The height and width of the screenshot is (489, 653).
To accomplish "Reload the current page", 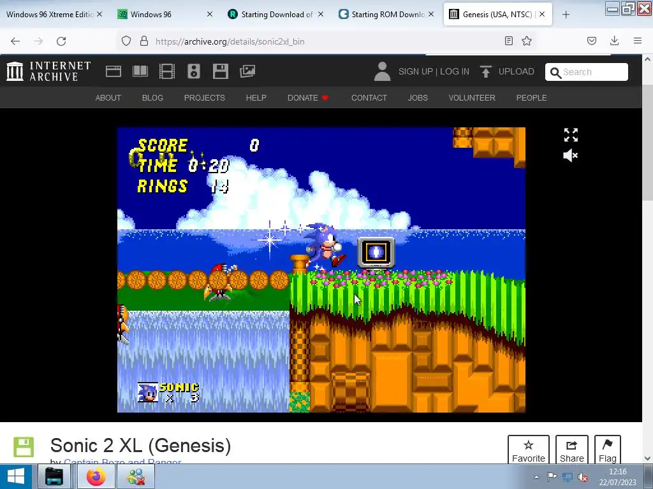I will pyautogui.click(x=61, y=41).
